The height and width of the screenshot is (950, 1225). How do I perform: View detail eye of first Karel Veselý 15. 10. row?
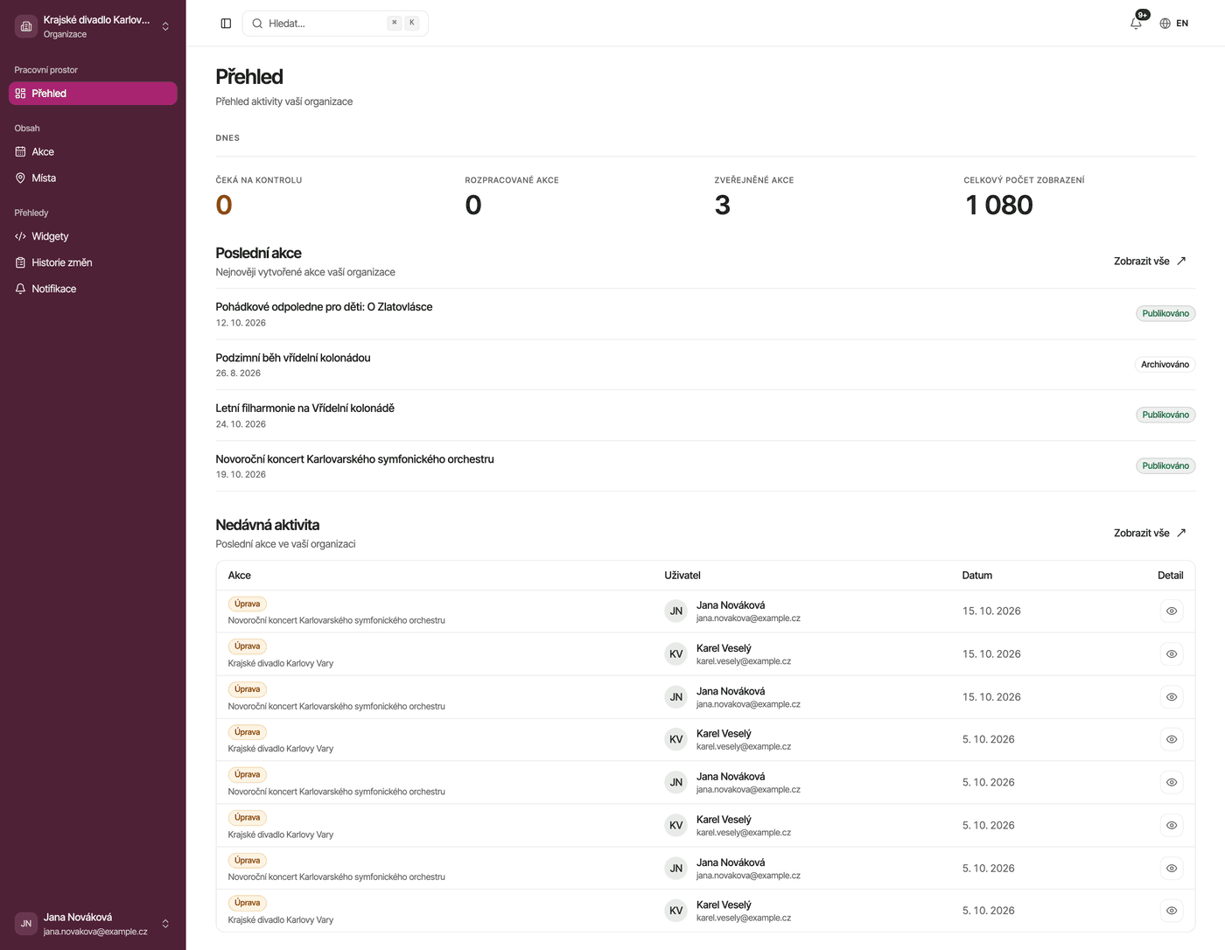coord(1172,654)
